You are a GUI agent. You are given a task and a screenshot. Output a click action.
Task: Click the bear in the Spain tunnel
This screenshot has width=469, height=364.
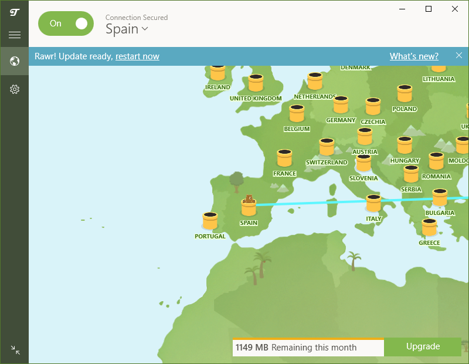pyautogui.click(x=249, y=198)
